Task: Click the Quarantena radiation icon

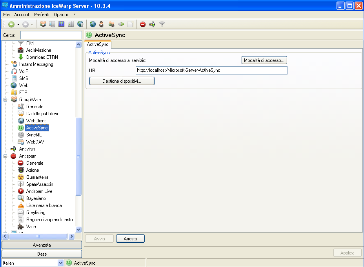Action: coord(21,177)
